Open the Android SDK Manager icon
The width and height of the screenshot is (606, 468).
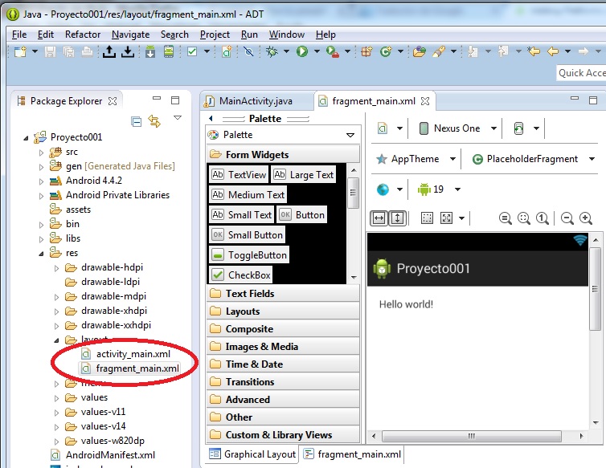point(150,51)
